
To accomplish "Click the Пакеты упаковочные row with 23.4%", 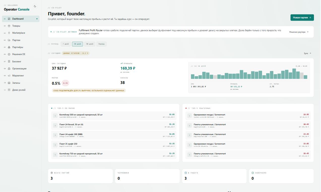I will click(248, 135).
